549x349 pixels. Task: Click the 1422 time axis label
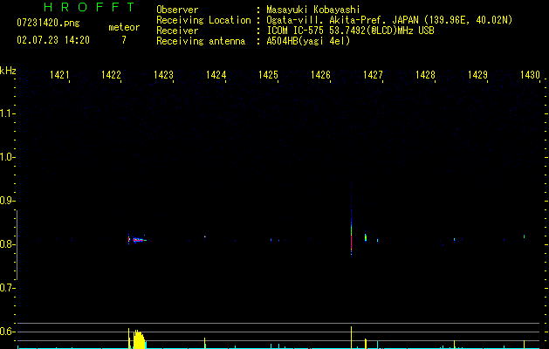tap(111, 75)
